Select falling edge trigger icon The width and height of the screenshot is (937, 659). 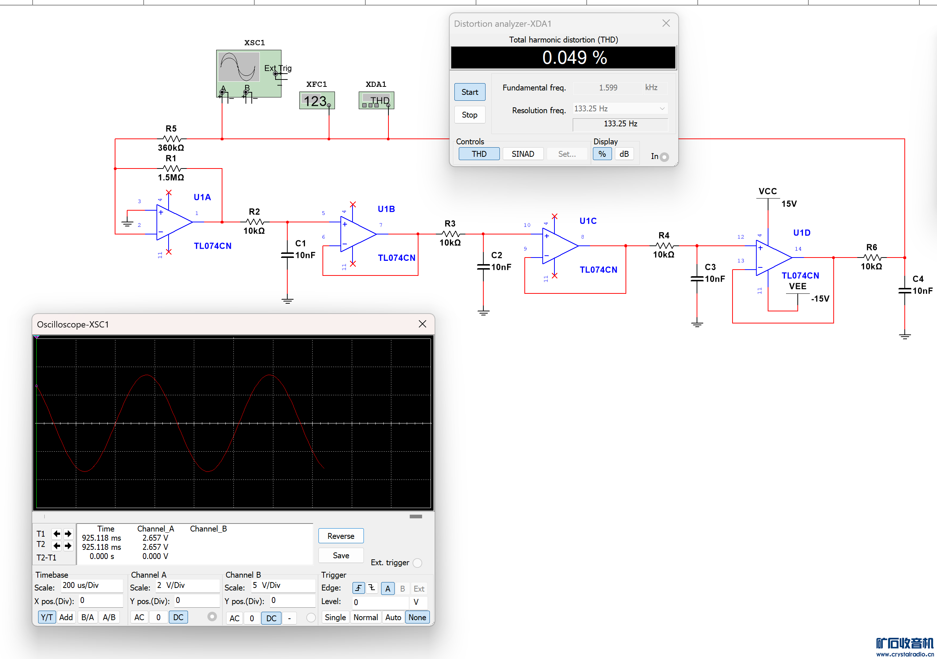pyautogui.click(x=372, y=588)
